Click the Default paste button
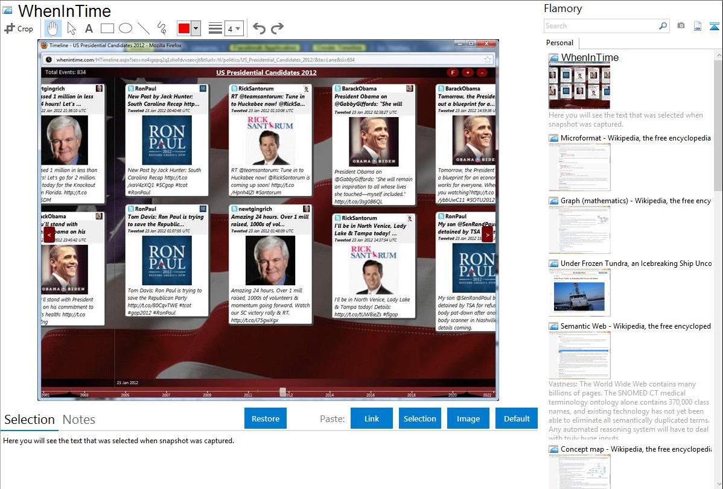This screenshot has height=489, width=723. tap(517, 418)
